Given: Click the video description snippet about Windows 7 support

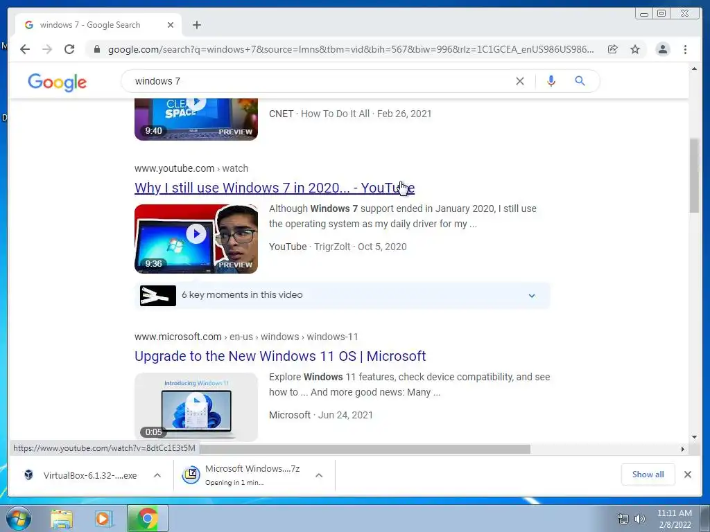Looking at the screenshot, I should pyautogui.click(x=403, y=216).
